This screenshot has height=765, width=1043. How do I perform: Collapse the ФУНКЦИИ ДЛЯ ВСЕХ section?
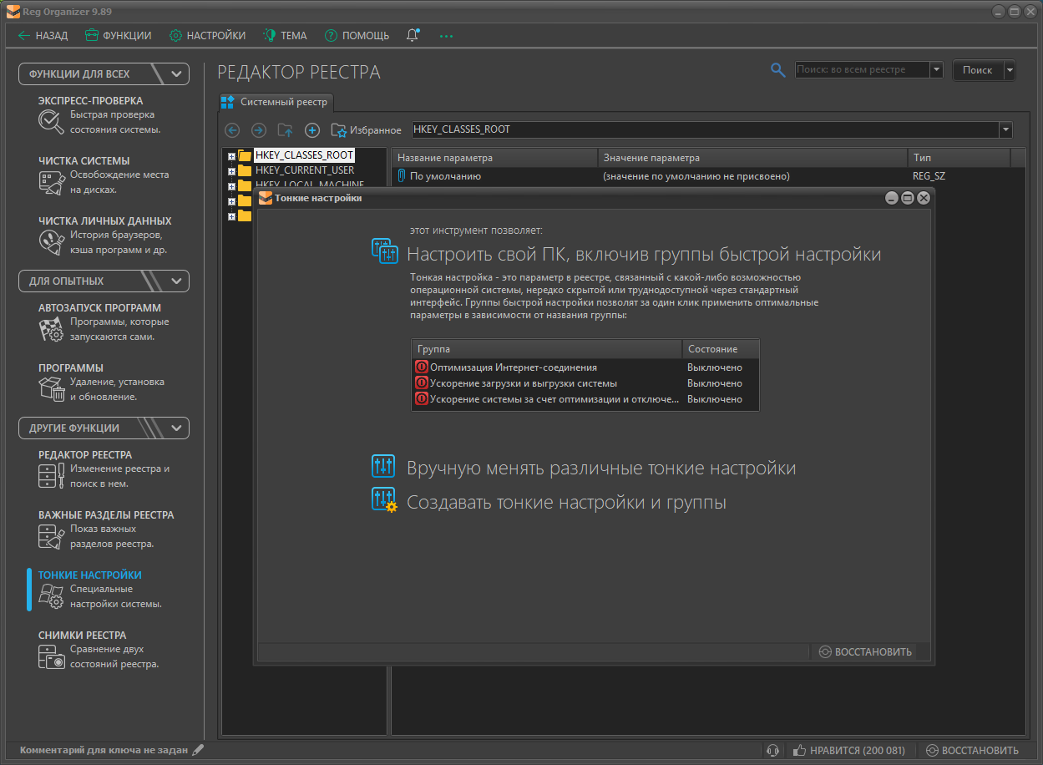[x=176, y=74]
